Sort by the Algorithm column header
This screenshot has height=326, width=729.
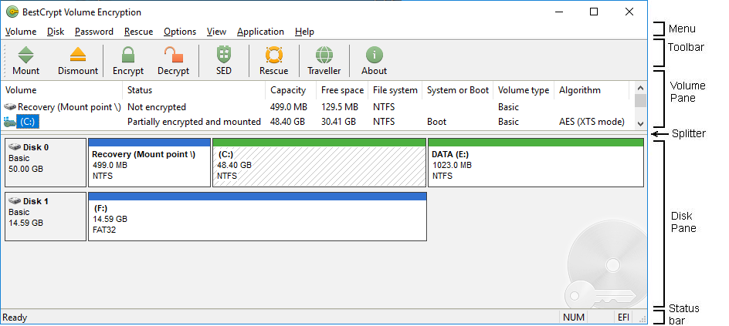point(592,90)
